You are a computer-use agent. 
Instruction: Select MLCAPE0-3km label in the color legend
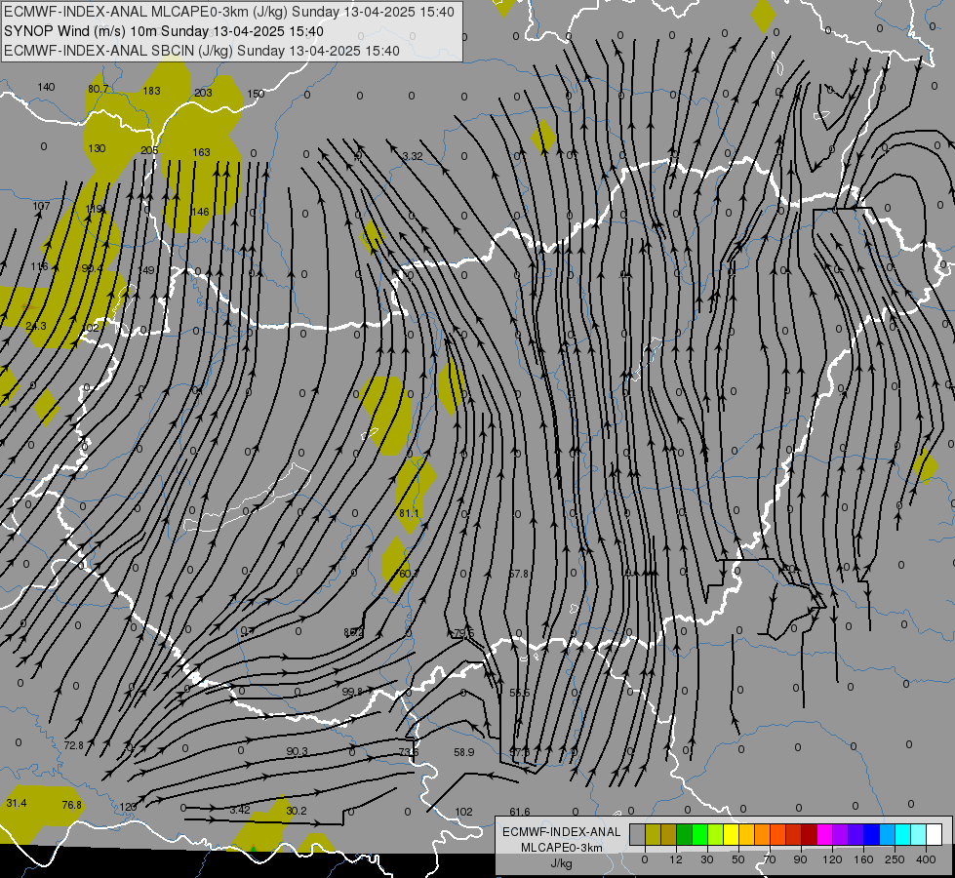[561, 848]
